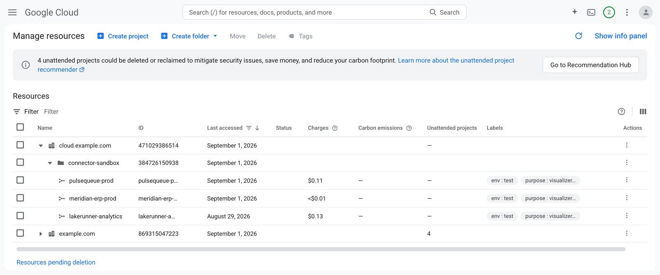The width and height of the screenshot is (660, 275).
Task: Click unattended projects count 4
Action: click(429, 234)
